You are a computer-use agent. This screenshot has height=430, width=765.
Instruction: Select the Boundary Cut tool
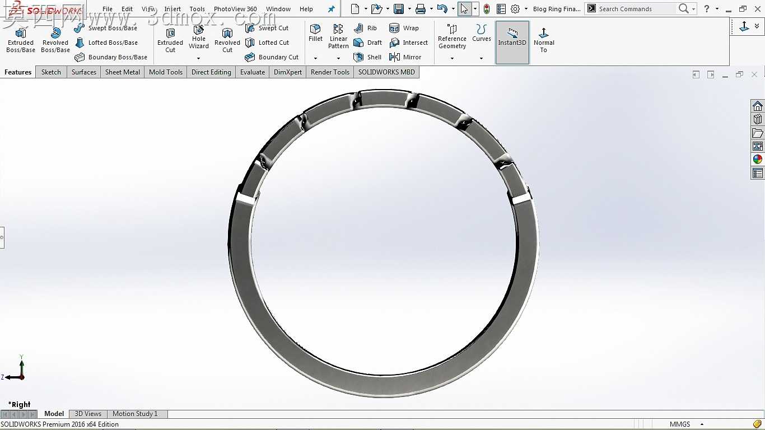pos(272,57)
